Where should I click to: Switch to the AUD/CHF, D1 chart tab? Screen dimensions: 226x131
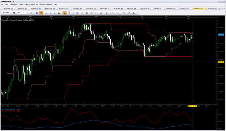pyautogui.click(x=145, y=9)
